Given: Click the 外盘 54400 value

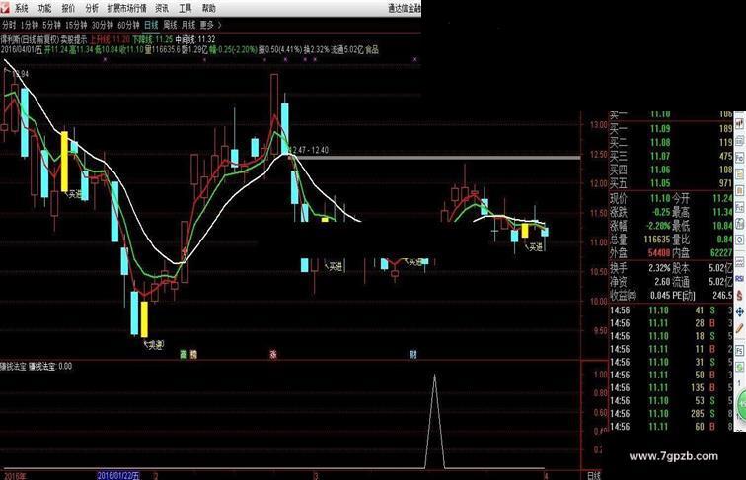Looking at the screenshot, I should (x=659, y=253).
